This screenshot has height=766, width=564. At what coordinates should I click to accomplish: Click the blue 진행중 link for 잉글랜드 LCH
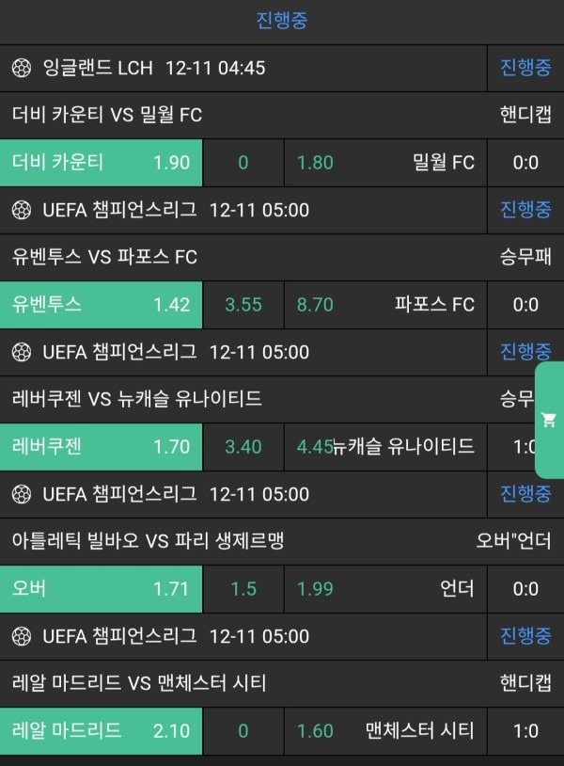point(525,67)
